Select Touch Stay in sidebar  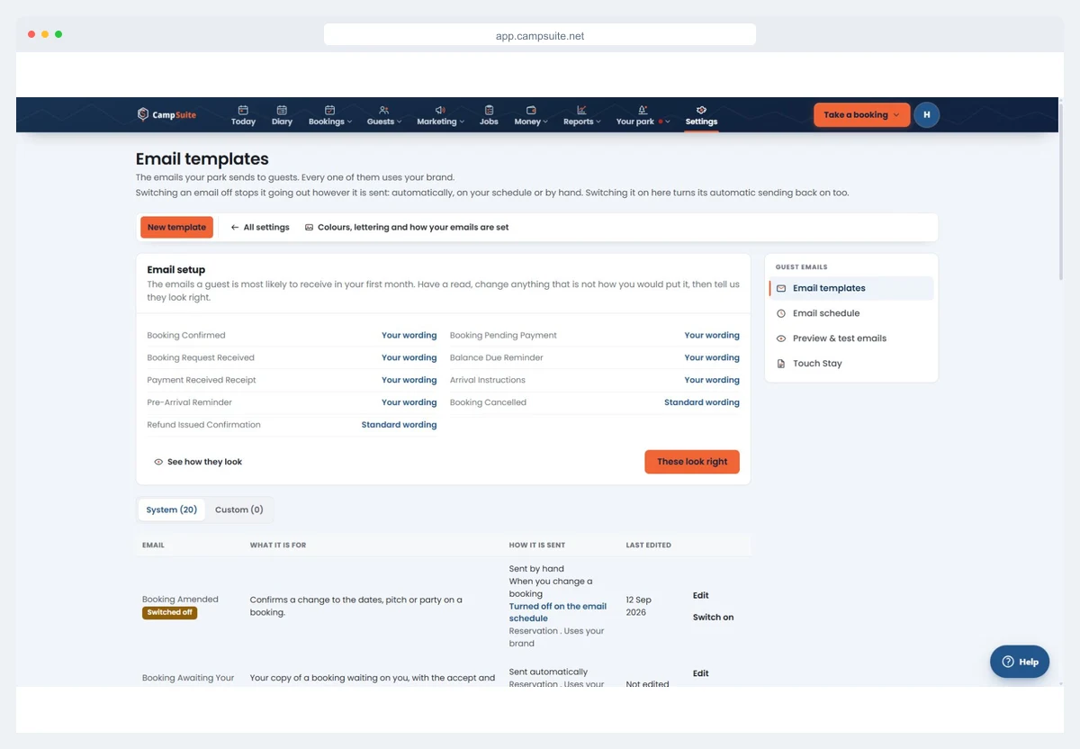pos(851,364)
